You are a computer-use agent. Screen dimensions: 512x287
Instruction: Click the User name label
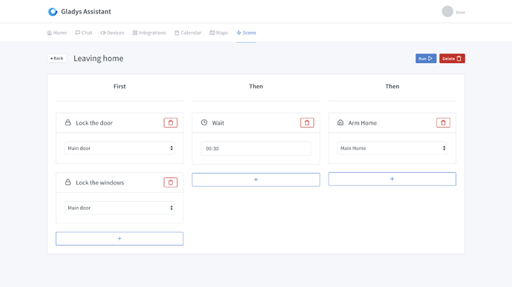460,13
